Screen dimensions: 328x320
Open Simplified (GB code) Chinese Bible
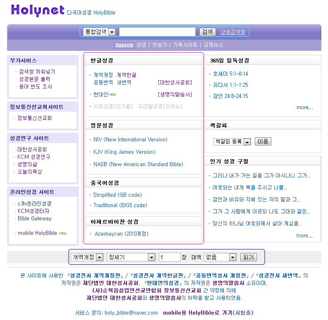(x=117, y=195)
